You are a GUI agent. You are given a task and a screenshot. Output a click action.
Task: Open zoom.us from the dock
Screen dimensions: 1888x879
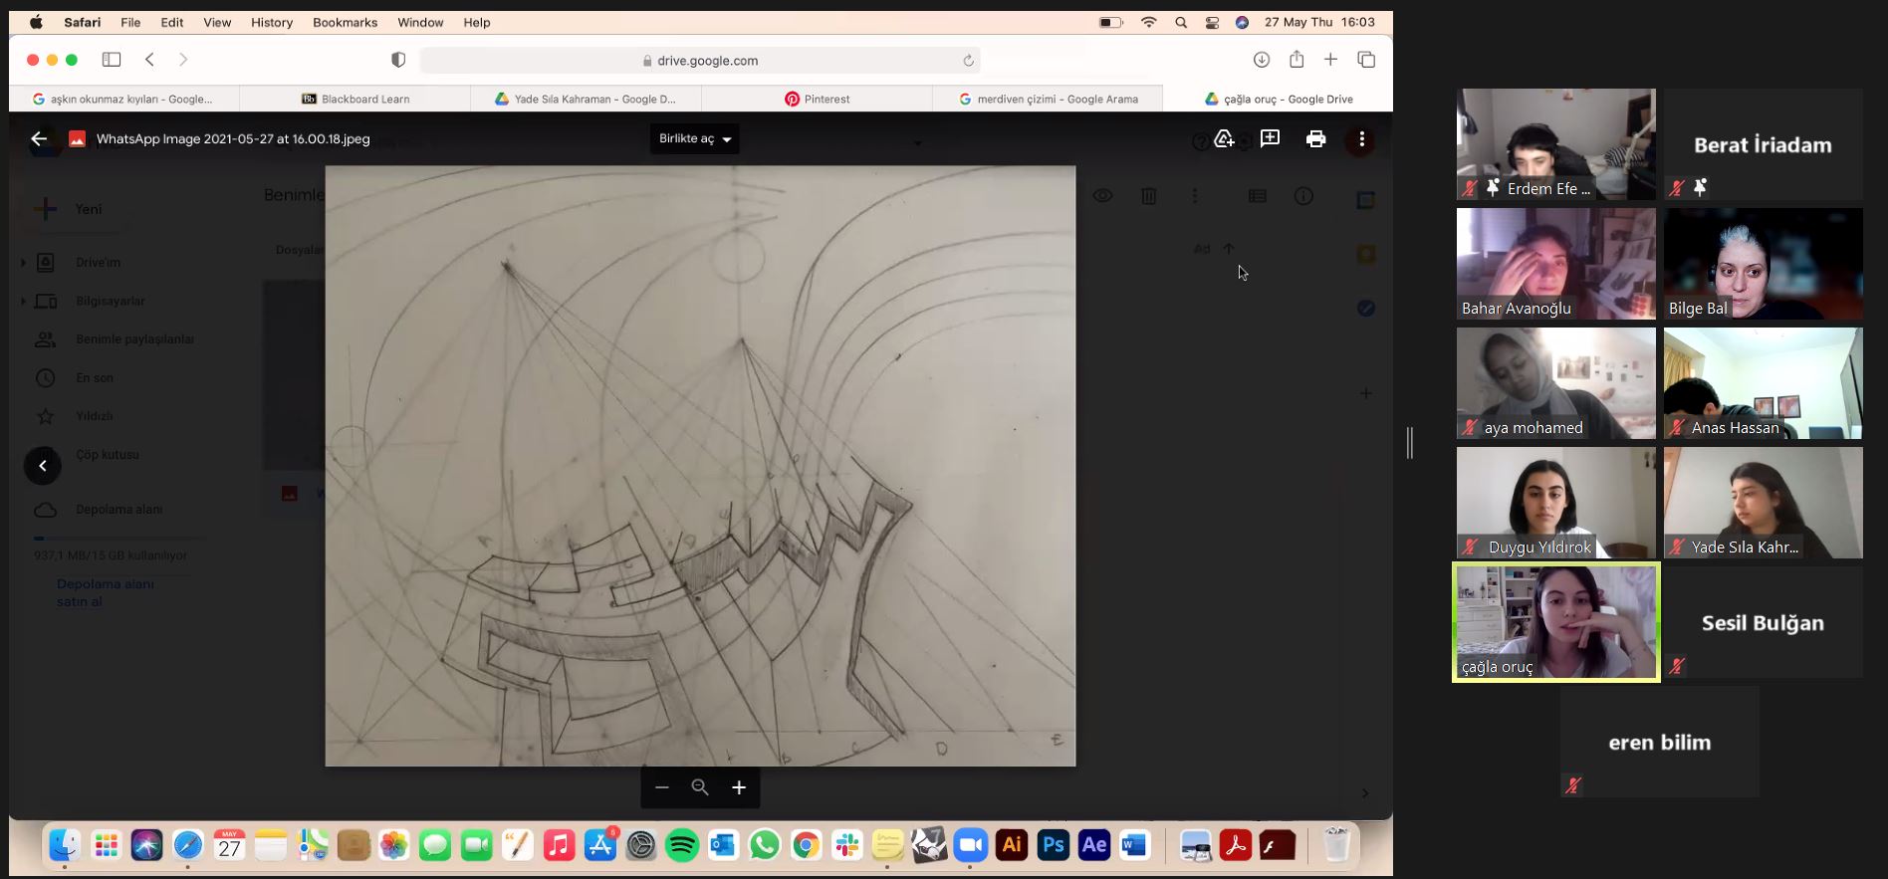point(970,846)
